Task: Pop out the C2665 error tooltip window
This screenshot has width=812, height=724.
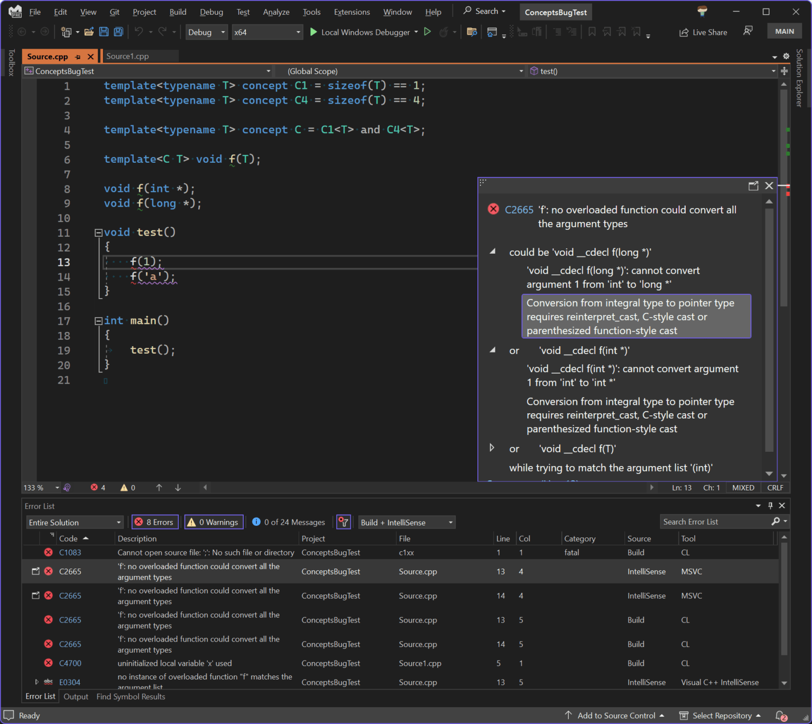Action: (x=753, y=186)
